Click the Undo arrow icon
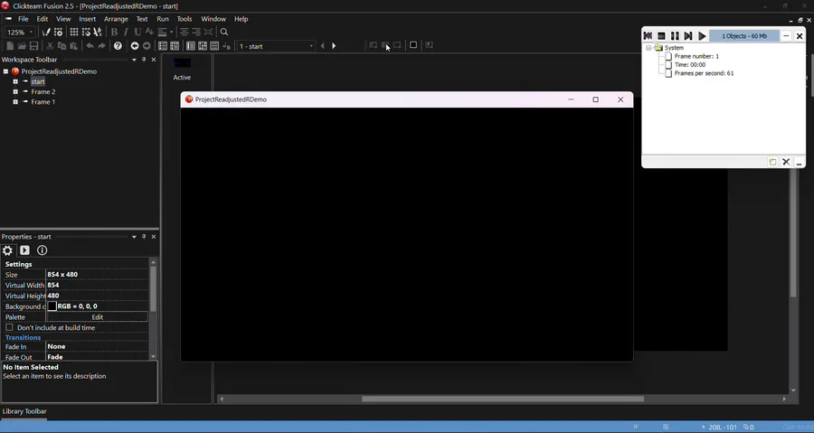814x433 pixels. [90, 46]
